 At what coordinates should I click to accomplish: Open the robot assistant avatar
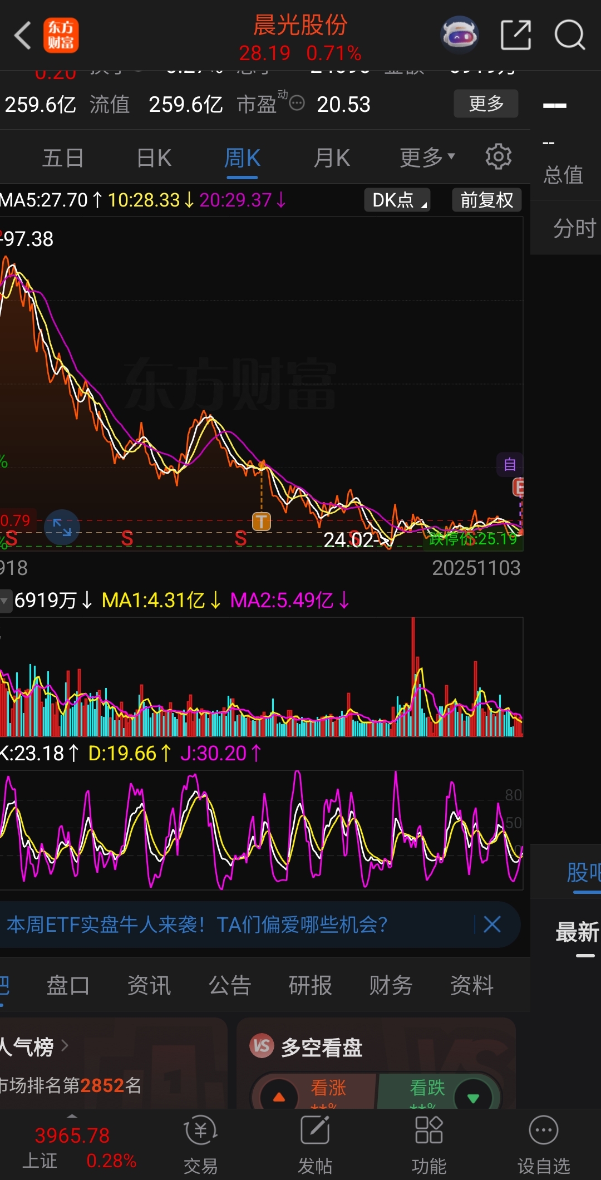(x=460, y=35)
